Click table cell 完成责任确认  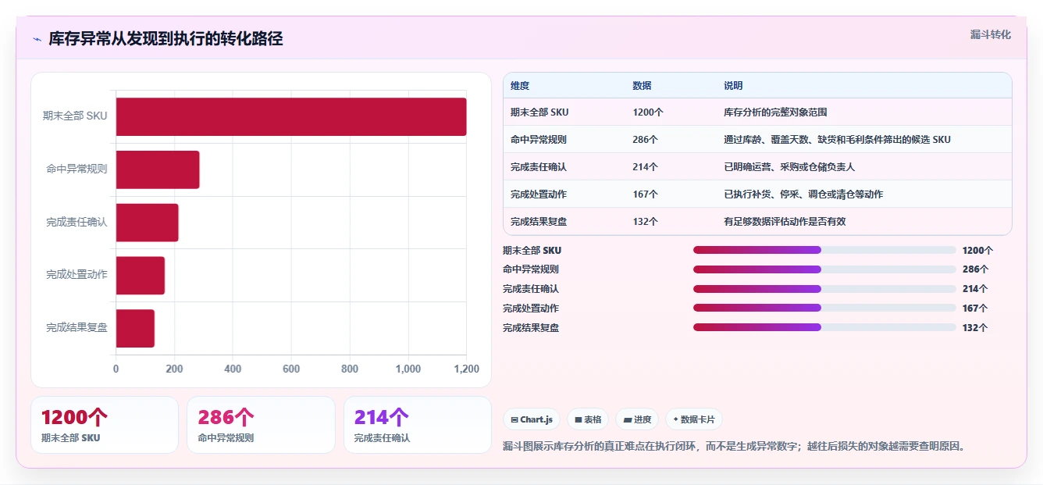(x=539, y=167)
